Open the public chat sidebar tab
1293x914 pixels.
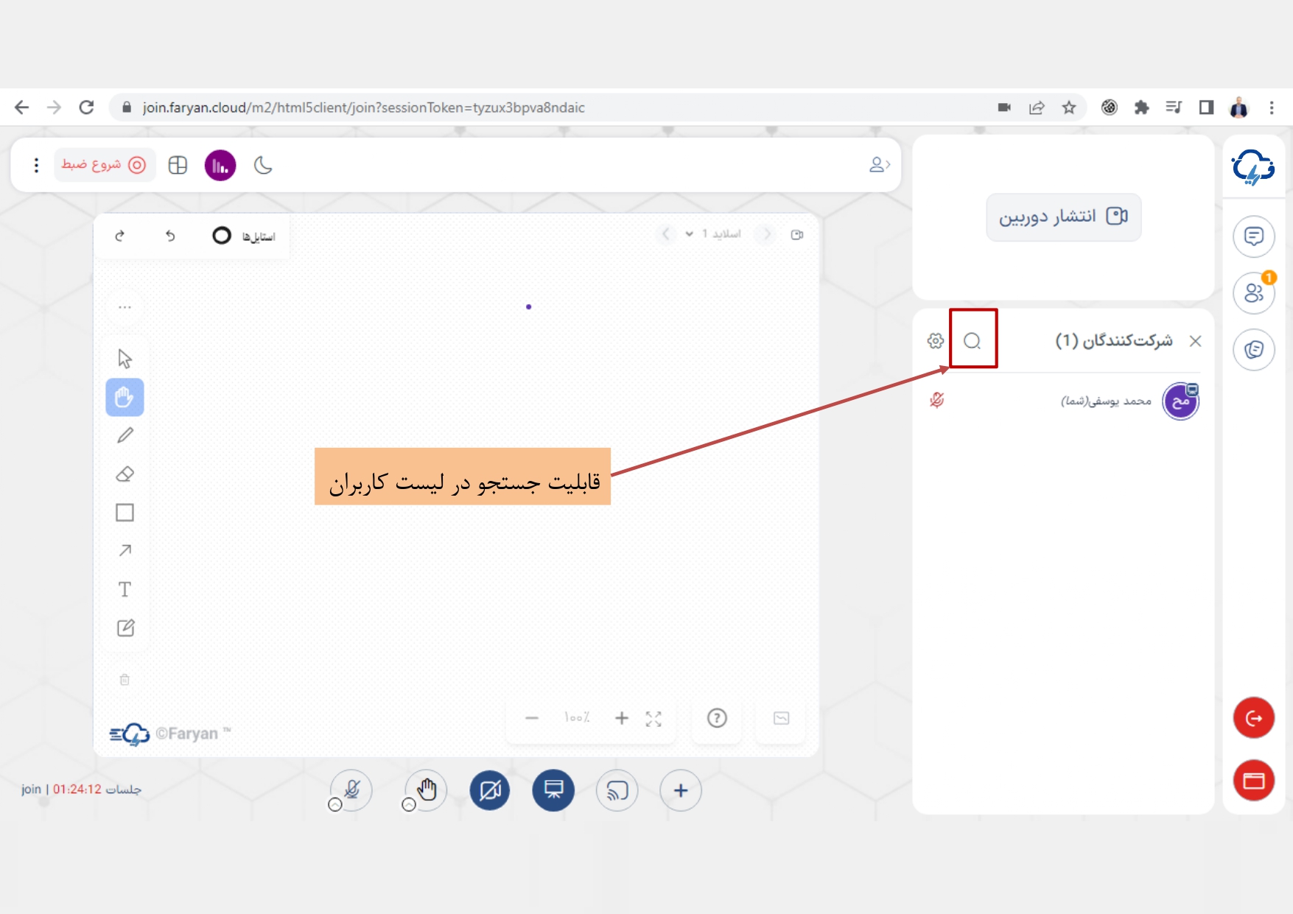[x=1253, y=236]
